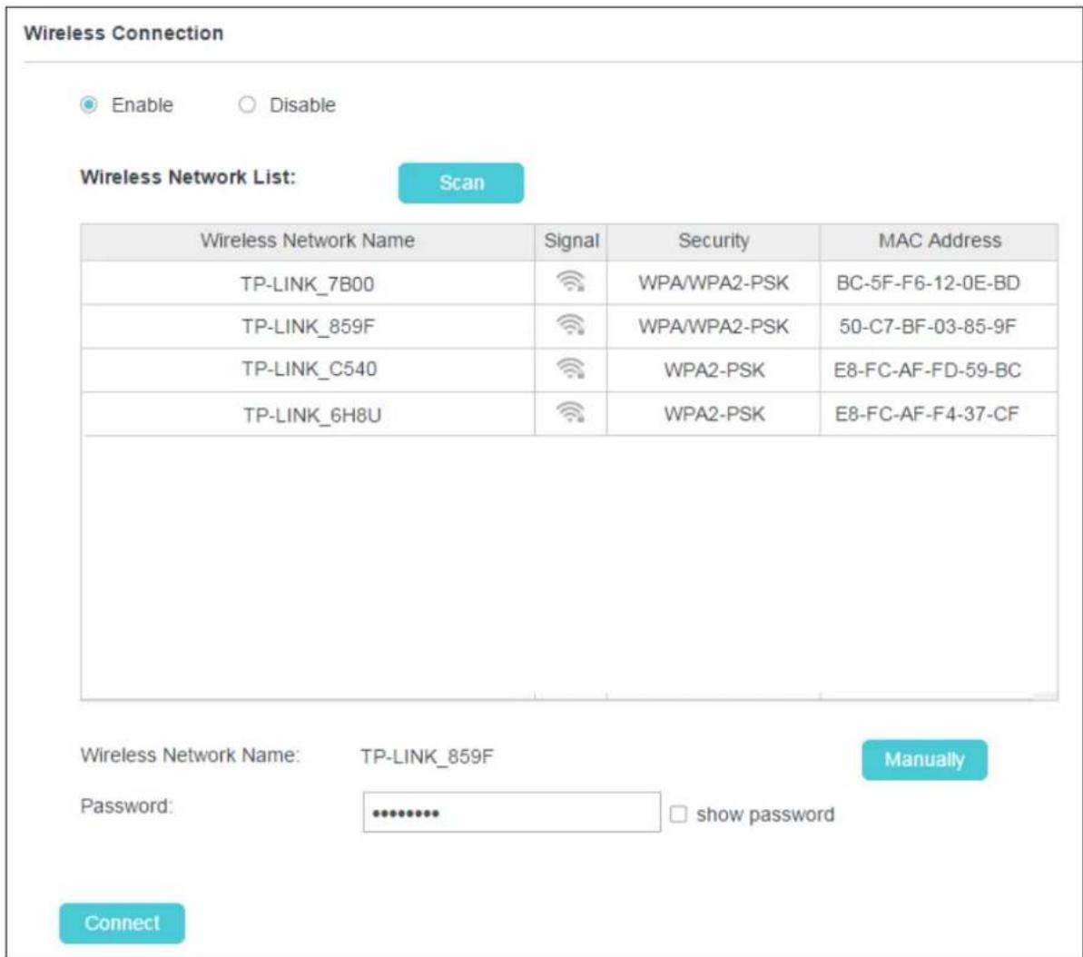Click the Connect button

click(123, 923)
